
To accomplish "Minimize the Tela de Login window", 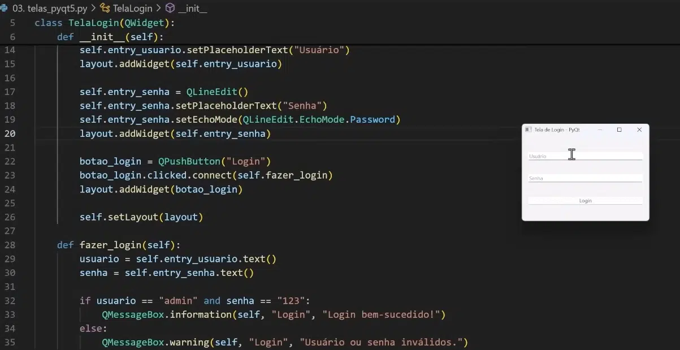I will click(600, 129).
